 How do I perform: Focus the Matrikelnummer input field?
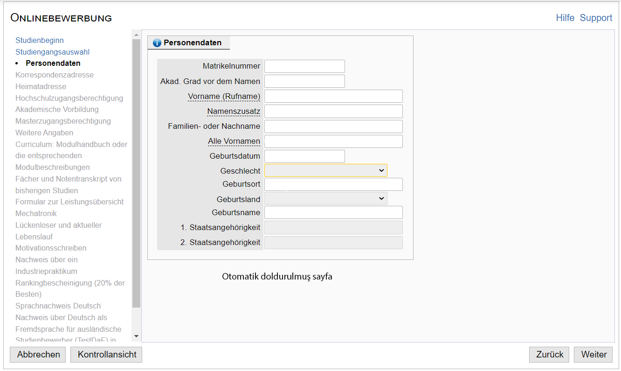tap(304, 66)
